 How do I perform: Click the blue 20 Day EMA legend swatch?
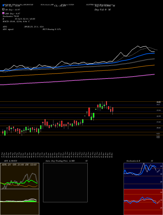pos(3,6)
